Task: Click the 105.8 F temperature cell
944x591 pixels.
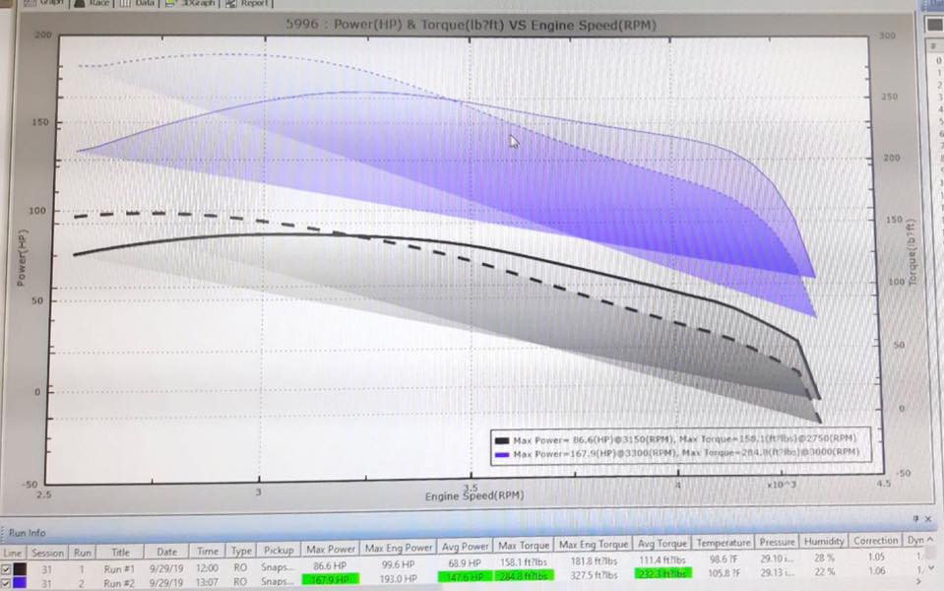Action: pos(724,573)
